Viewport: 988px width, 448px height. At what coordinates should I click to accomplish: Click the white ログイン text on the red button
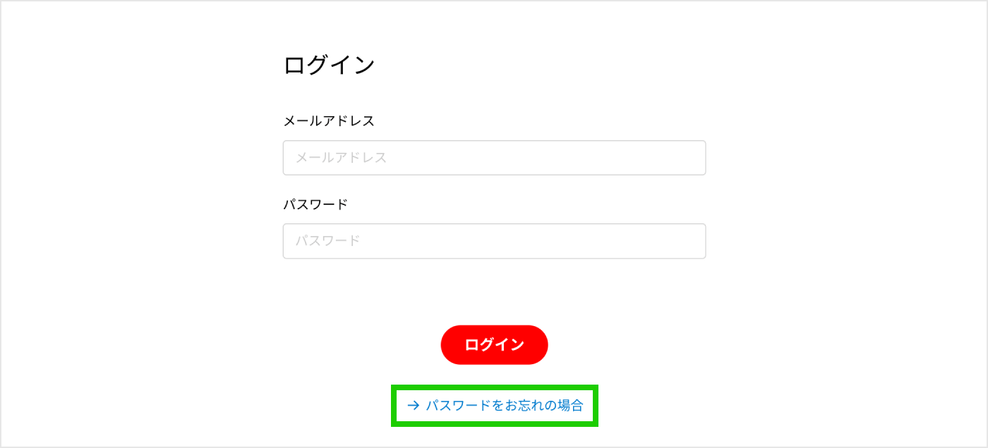[494, 344]
